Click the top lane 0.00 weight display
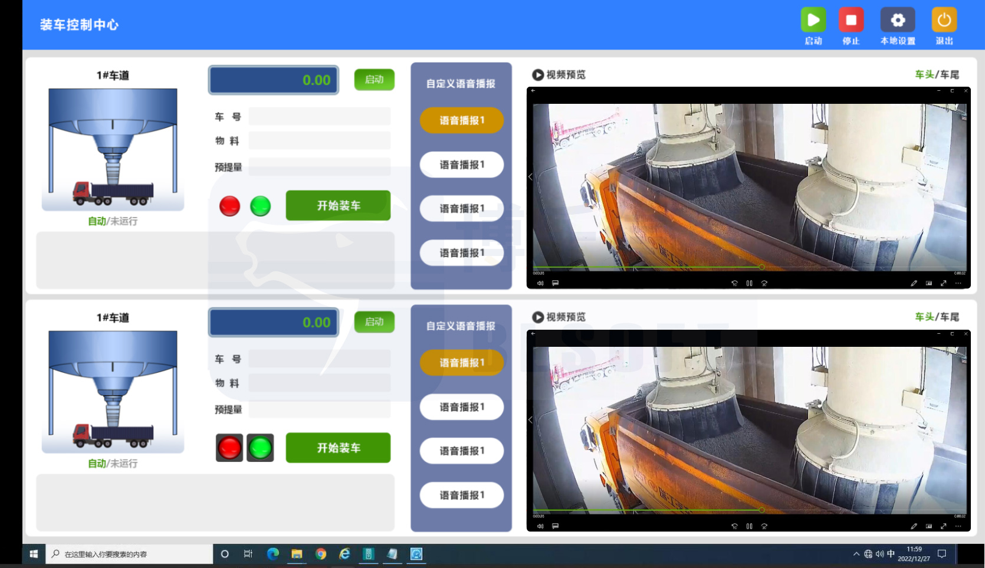 pyautogui.click(x=273, y=80)
